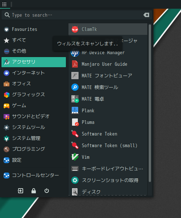Viewport: 181px width, 218px height.
Task: Launch HP Device Manager icon
Action: [x=75, y=53]
